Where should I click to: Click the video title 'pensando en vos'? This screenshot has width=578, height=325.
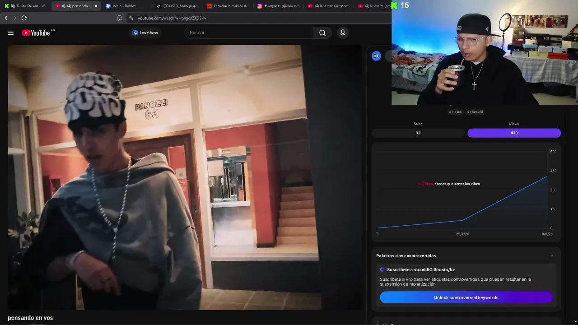30,318
